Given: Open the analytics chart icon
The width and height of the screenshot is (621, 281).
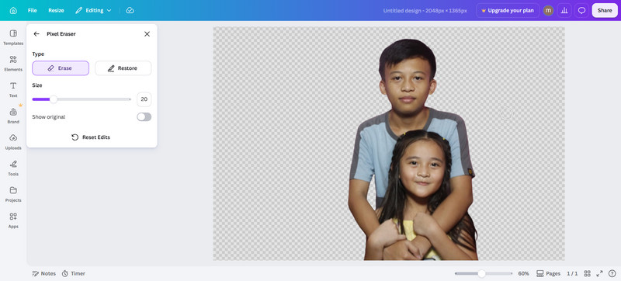Looking at the screenshot, I should [564, 11].
